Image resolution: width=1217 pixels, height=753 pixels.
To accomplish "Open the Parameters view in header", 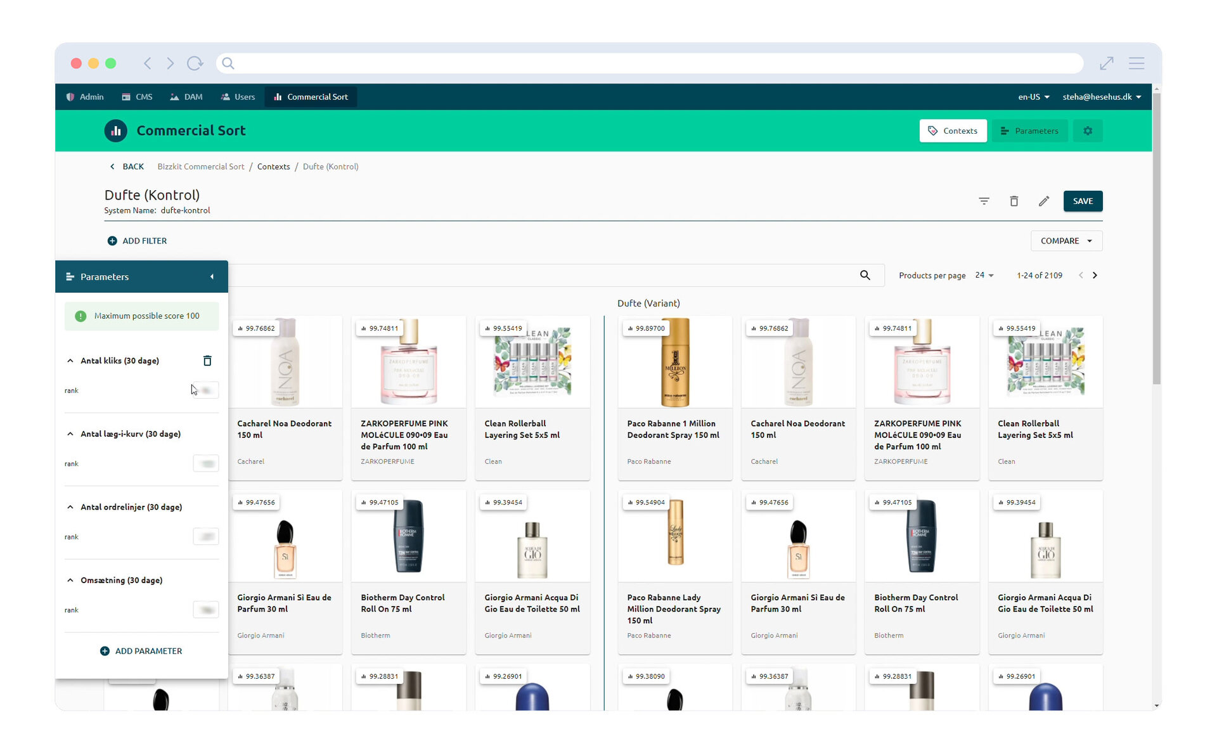I will click(1029, 131).
